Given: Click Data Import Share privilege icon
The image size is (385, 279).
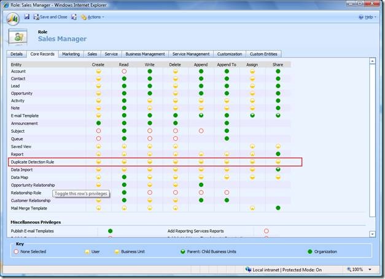Looking at the screenshot, I should pyautogui.click(x=278, y=170).
